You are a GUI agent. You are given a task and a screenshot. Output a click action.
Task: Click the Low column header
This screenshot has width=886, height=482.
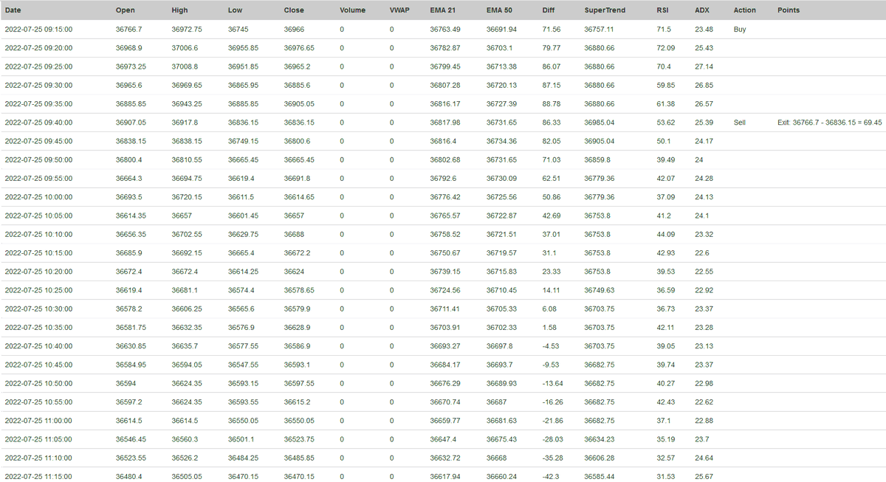(235, 10)
